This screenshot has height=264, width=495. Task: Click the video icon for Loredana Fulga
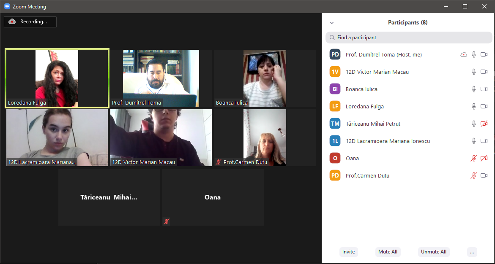(484, 106)
